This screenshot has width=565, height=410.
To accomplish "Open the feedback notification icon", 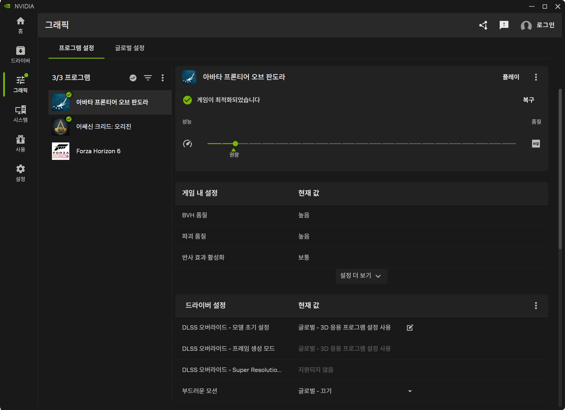I will click(x=504, y=25).
